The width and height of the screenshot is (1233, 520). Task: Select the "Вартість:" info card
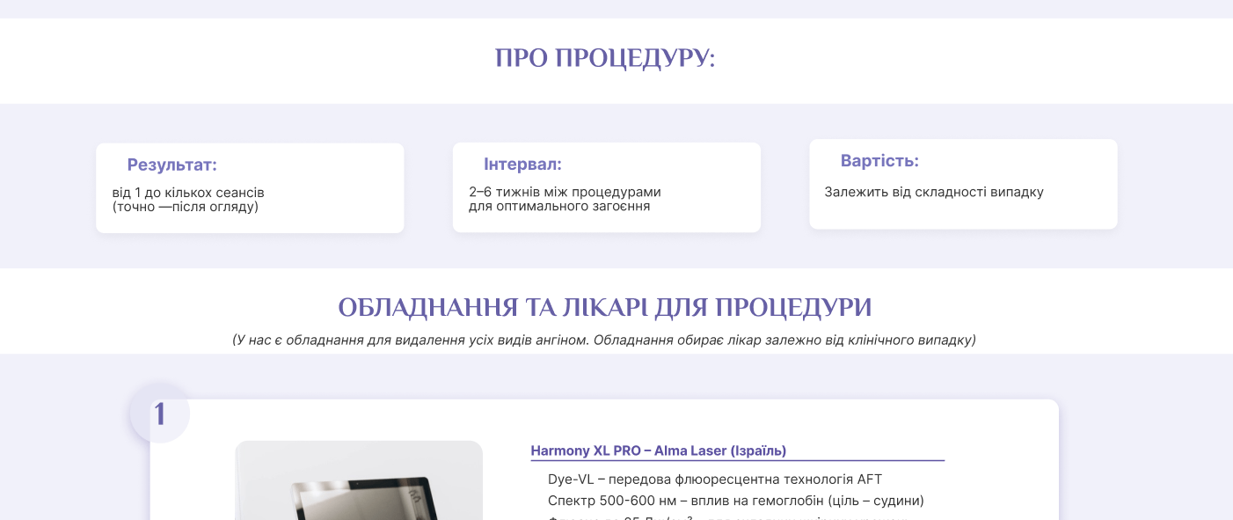963,184
